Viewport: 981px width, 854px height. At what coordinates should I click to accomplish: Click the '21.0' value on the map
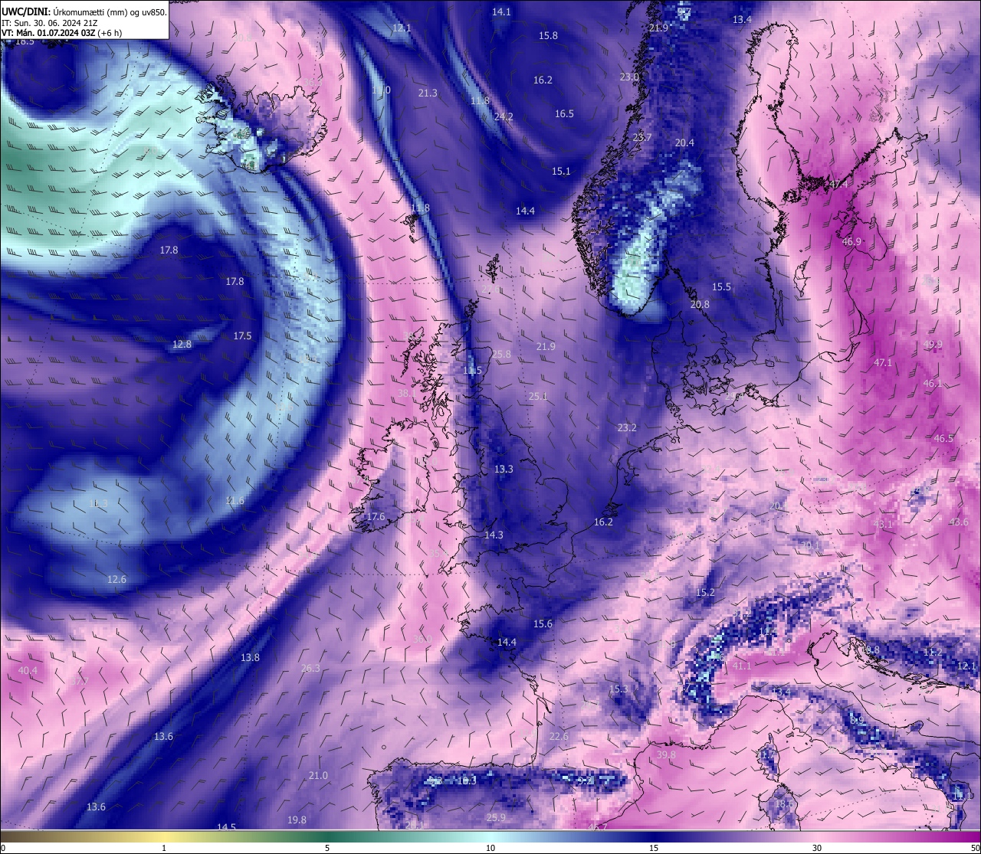pos(318,775)
